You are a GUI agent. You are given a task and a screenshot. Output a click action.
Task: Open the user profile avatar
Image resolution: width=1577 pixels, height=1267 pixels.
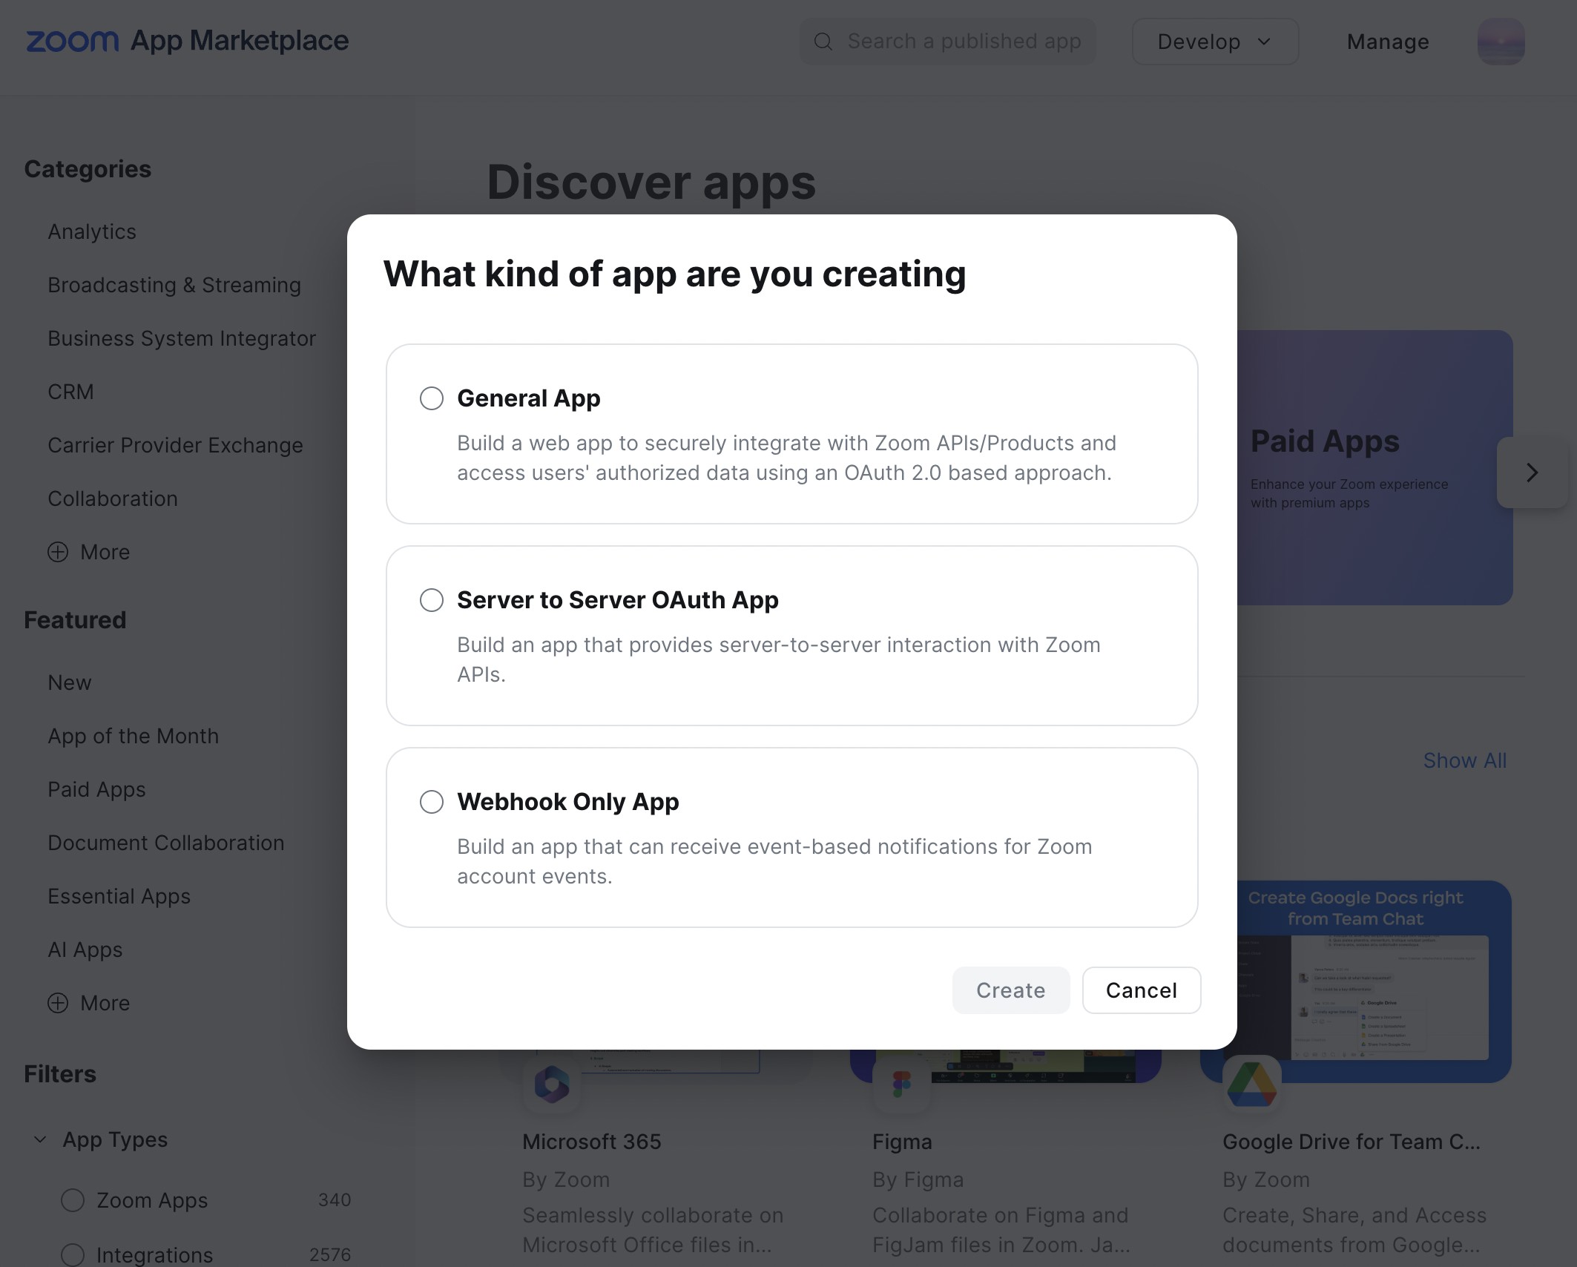(1501, 42)
